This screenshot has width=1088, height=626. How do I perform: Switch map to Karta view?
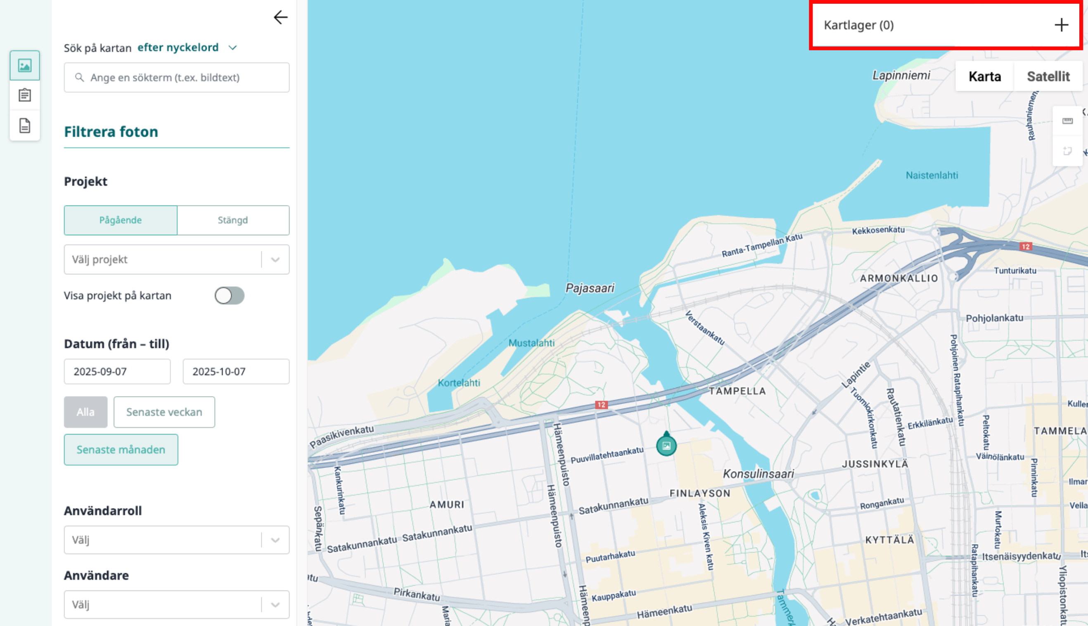[984, 76]
